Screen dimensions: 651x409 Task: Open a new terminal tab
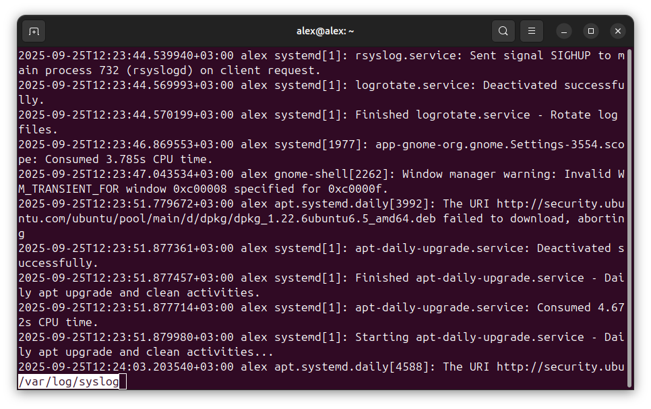34,31
